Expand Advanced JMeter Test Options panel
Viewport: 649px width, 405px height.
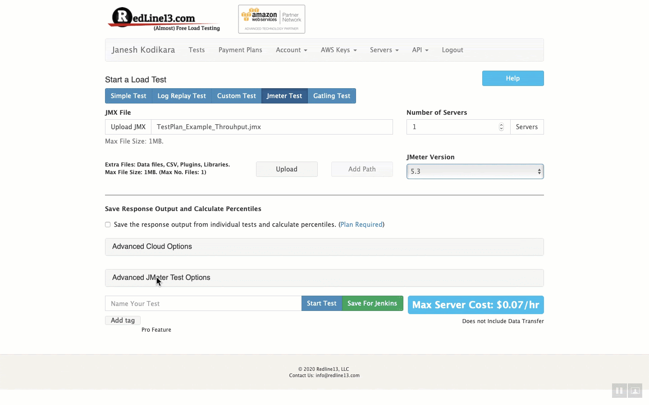[x=324, y=278]
